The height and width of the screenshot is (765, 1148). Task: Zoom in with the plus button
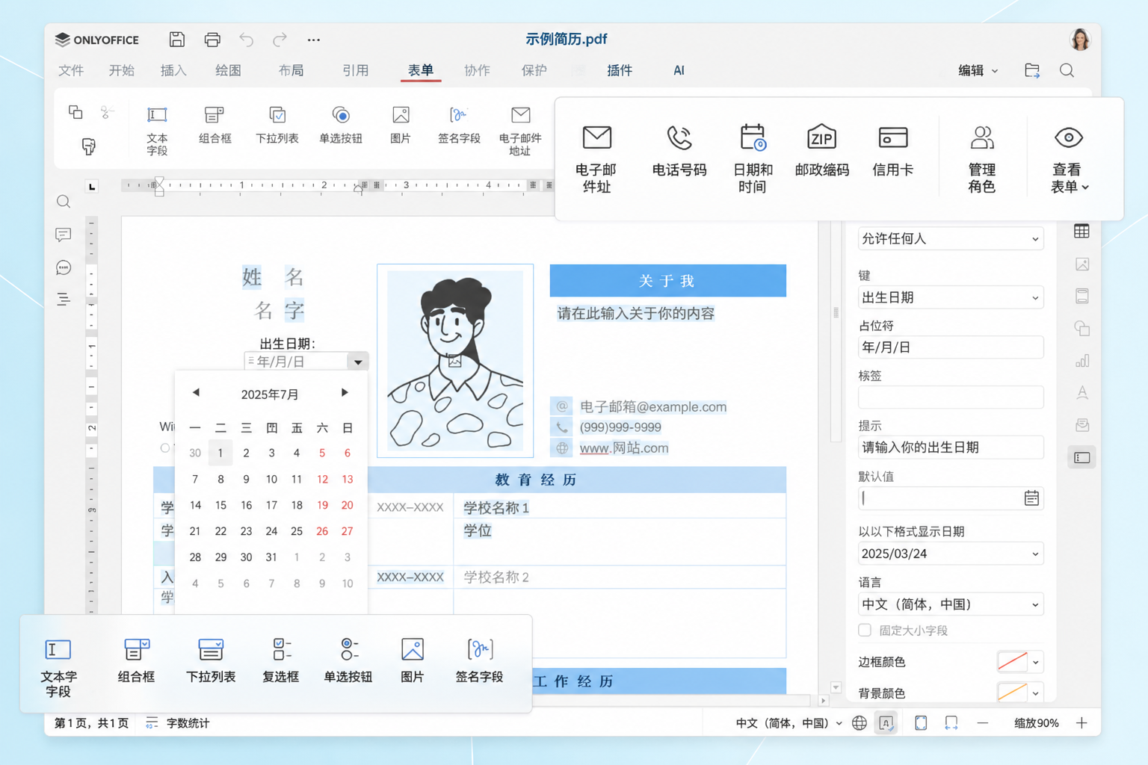1081,723
